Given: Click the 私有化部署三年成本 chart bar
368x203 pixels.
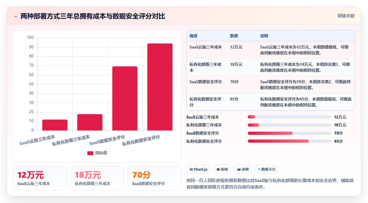Looking at the screenshot, I should tap(90, 122).
